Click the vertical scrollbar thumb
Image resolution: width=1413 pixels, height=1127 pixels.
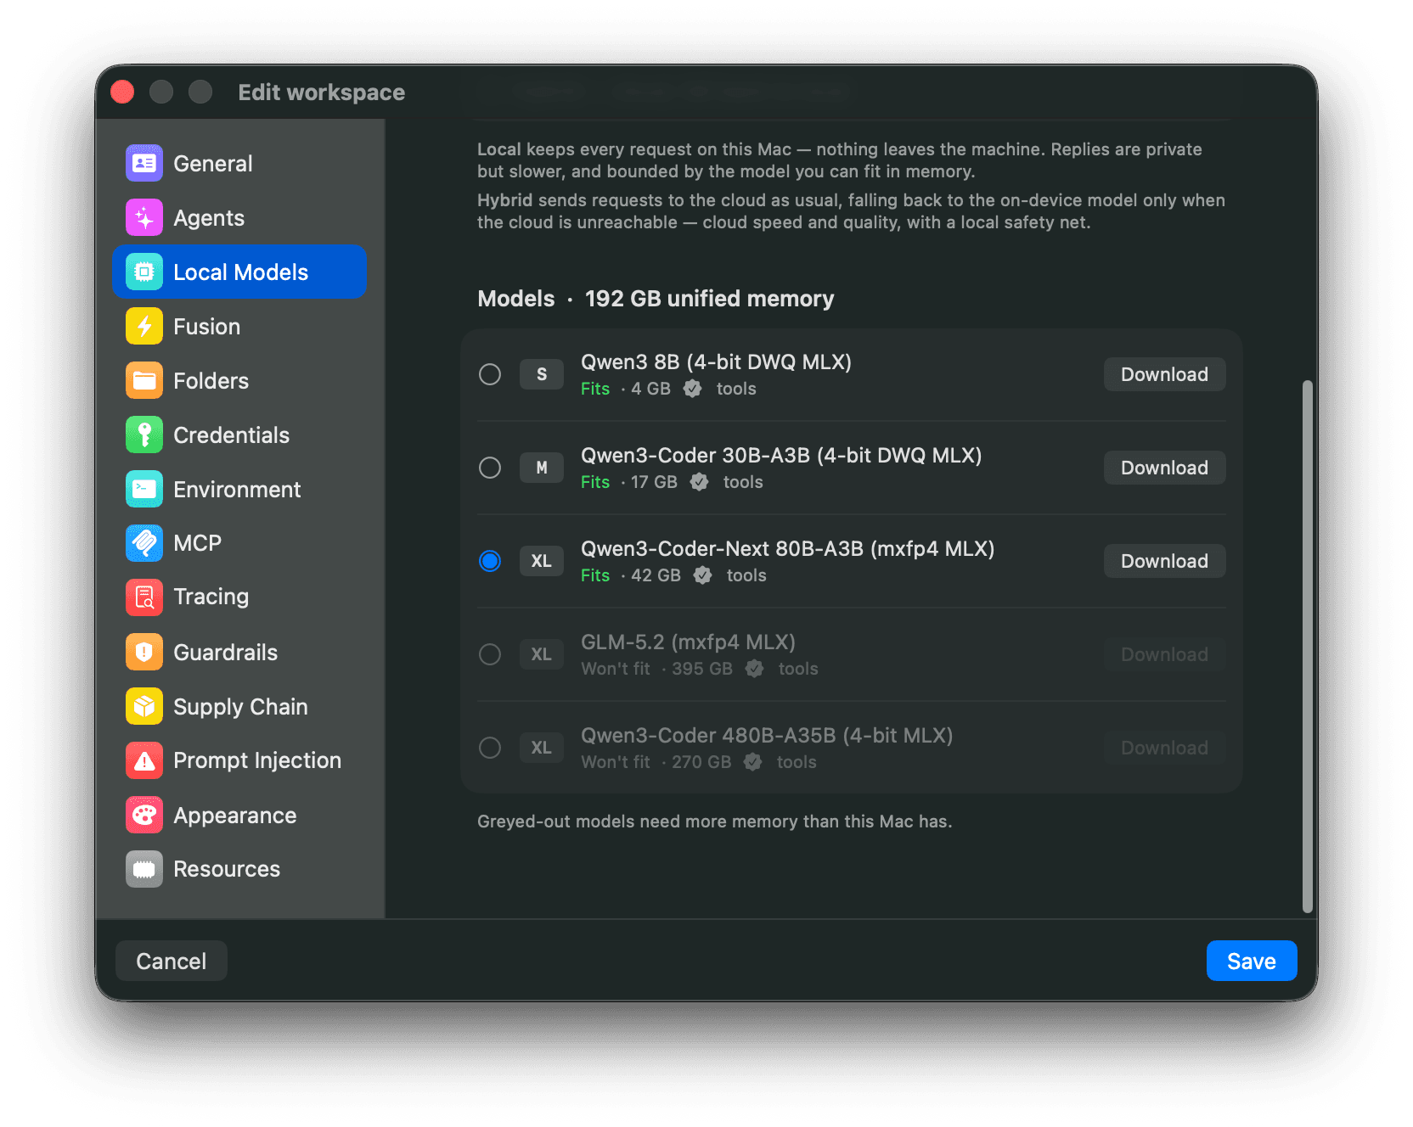(x=1308, y=647)
